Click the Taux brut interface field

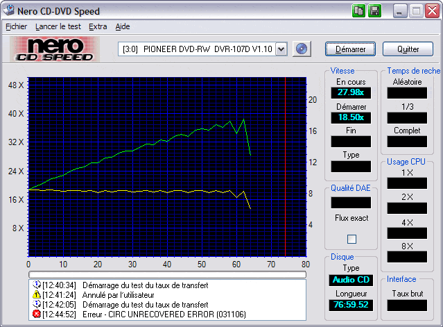click(x=407, y=305)
